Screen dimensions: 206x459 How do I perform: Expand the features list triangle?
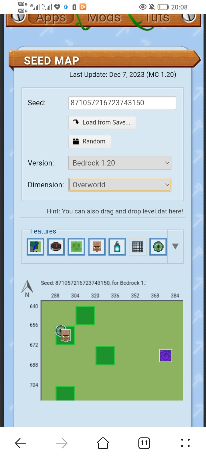tap(175, 246)
